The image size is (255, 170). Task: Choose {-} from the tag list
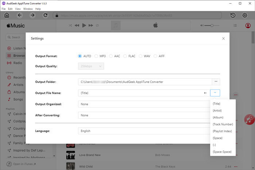pos(223,145)
